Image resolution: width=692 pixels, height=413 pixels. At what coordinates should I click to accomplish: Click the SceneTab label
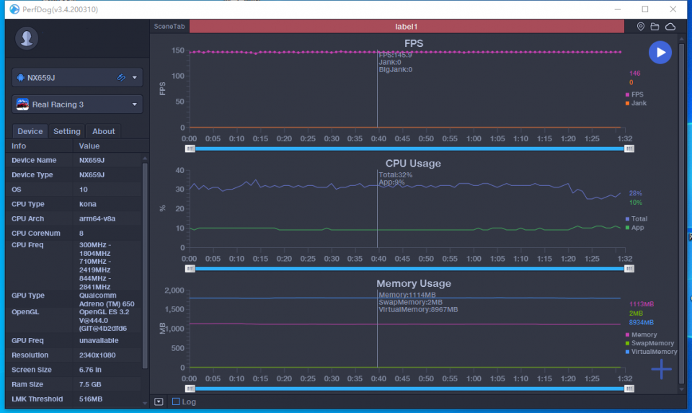169,27
